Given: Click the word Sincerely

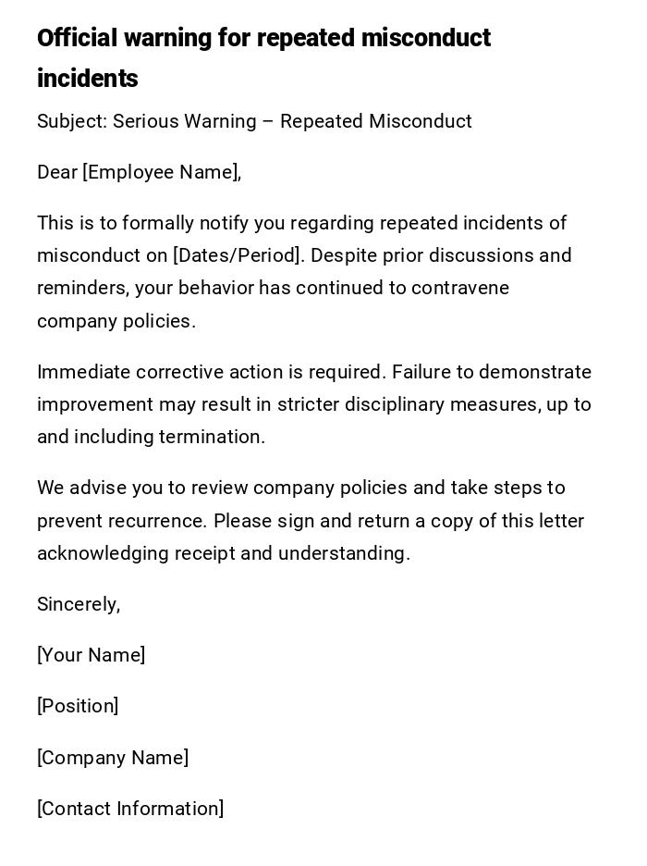Looking at the screenshot, I should tap(78, 604).
